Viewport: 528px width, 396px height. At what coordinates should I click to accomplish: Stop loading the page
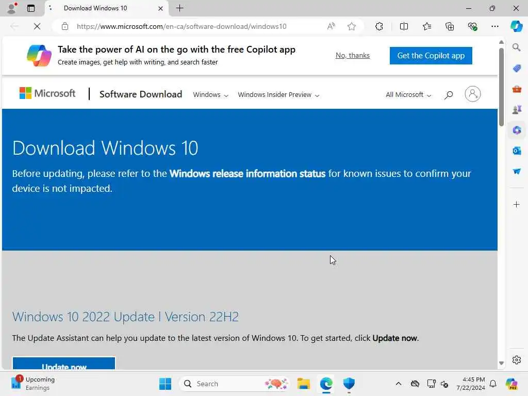(x=37, y=26)
